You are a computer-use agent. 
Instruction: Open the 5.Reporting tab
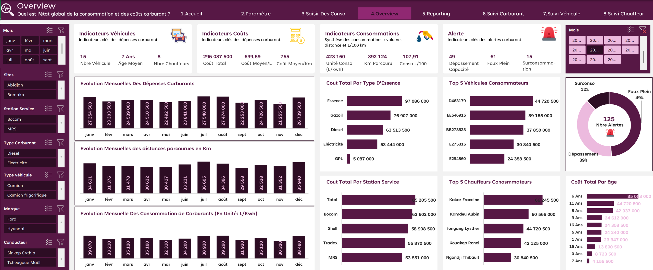pos(436,14)
